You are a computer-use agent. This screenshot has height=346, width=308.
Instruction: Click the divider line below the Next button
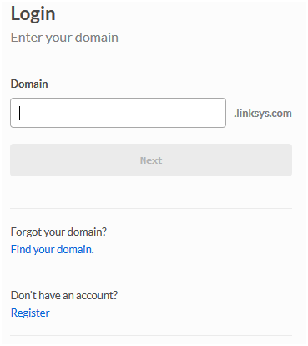click(151, 208)
